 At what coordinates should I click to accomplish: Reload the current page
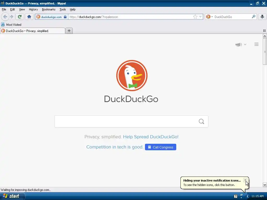coord(20,17)
